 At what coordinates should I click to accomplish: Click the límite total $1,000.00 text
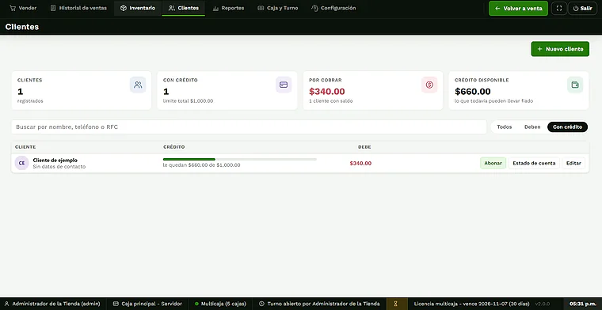(189, 101)
